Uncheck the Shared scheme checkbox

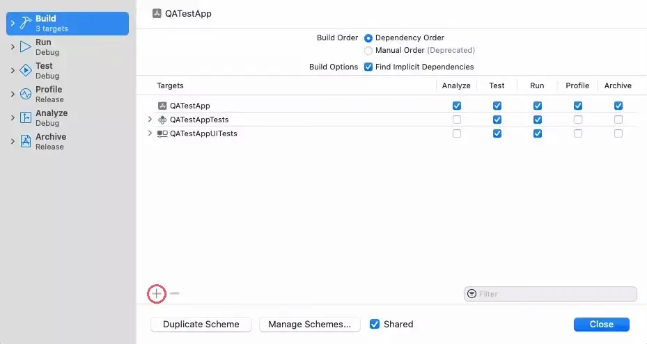pos(375,324)
